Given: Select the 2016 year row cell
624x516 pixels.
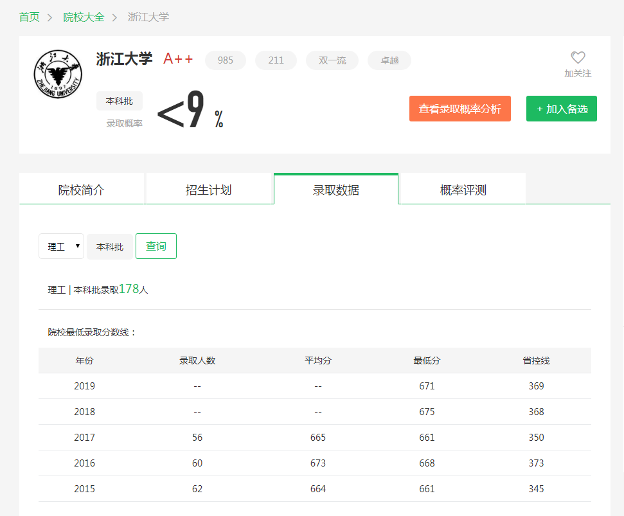Looking at the screenshot, I should [84, 463].
